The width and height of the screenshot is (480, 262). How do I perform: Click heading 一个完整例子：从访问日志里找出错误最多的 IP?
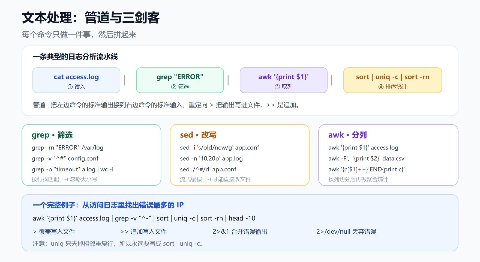point(108,205)
